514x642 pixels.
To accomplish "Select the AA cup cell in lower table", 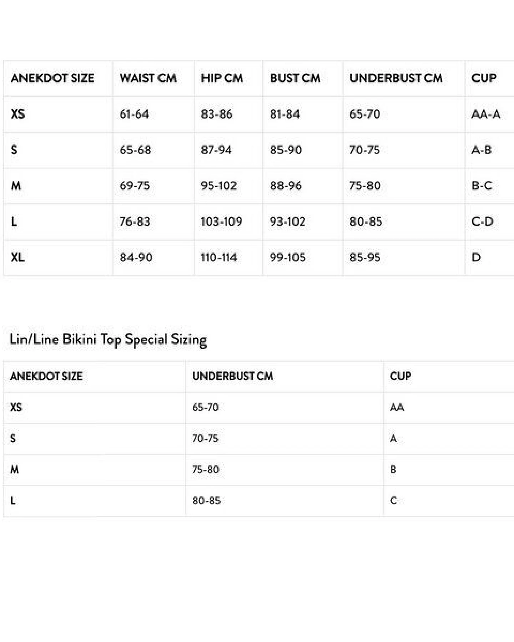I will (x=397, y=407).
